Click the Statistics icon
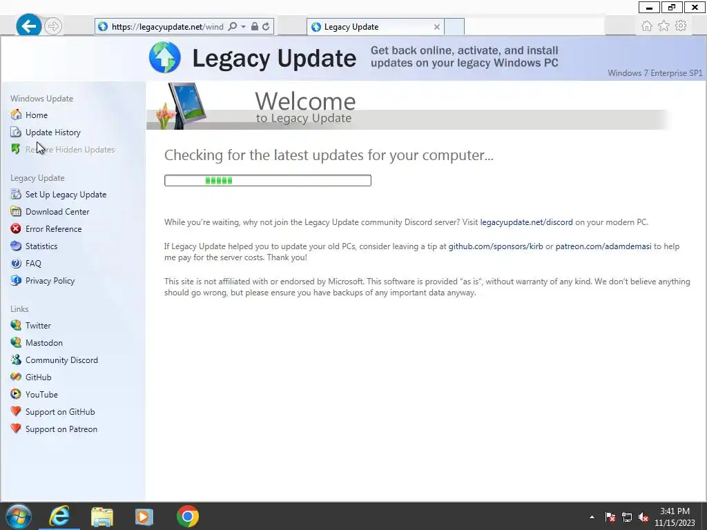The width and height of the screenshot is (707, 530). tap(16, 246)
